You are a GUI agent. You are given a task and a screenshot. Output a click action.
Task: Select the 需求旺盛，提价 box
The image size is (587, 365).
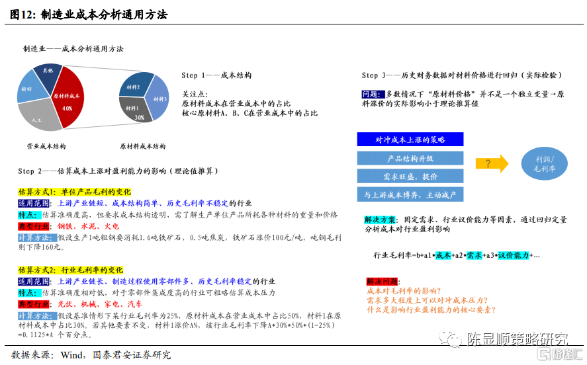point(410,177)
